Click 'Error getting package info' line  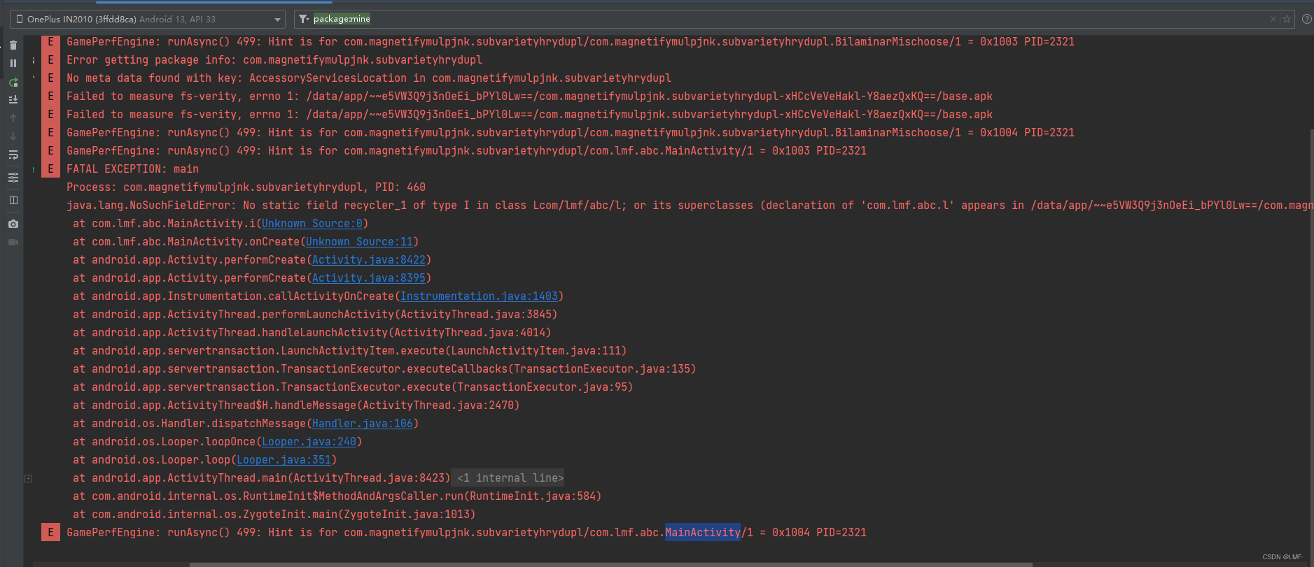pyautogui.click(x=274, y=60)
